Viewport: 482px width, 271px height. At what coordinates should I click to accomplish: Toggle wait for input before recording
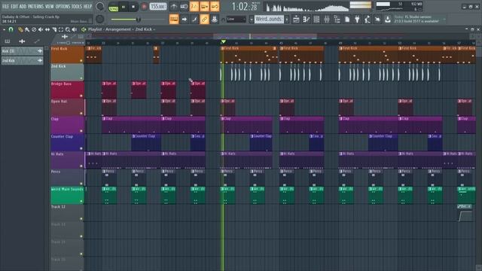point(184,7)
